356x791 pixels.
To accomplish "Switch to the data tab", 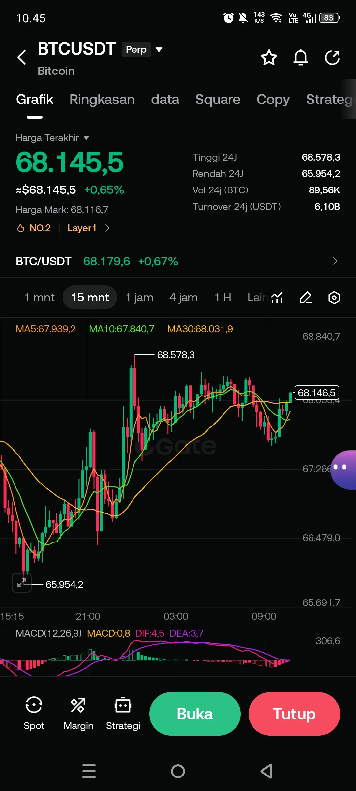I will click(x=165, y=99).
